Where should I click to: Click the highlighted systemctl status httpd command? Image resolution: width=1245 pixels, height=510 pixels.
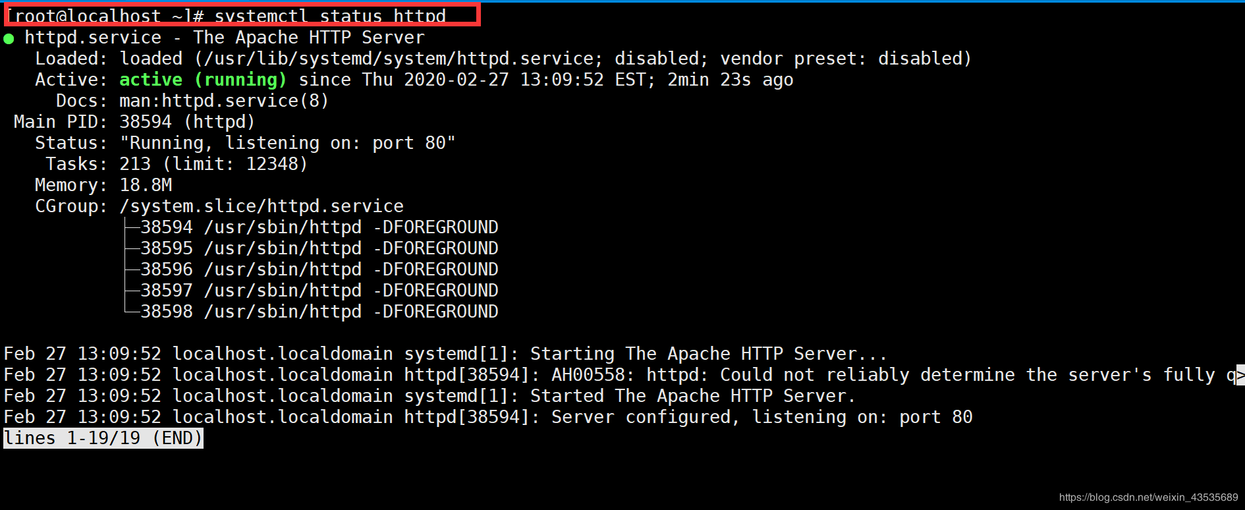[242, 15]
